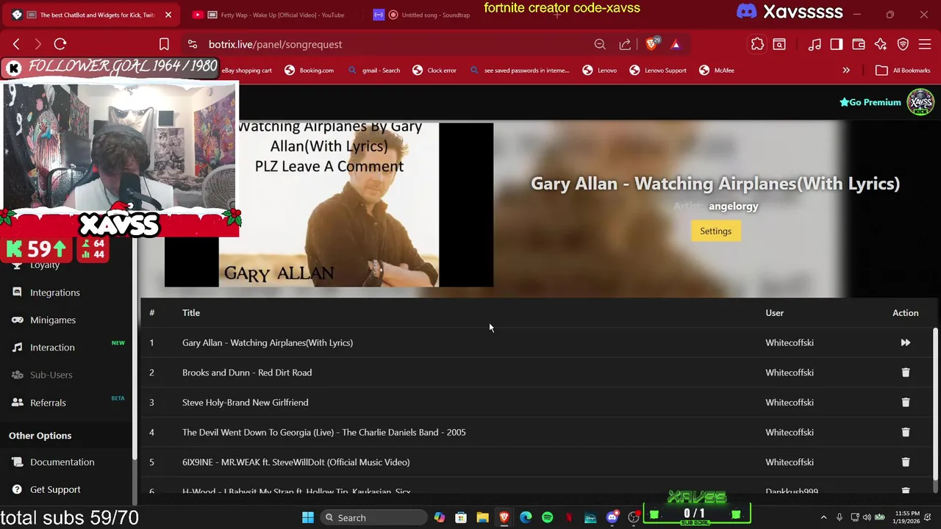Go back with the browser back arrow
The image size is (941, 529).
16,44
